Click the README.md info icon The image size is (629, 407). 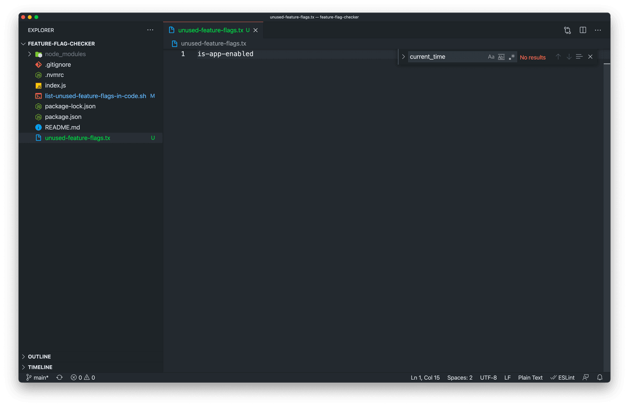pyautogui.click(x=38, y=127)
